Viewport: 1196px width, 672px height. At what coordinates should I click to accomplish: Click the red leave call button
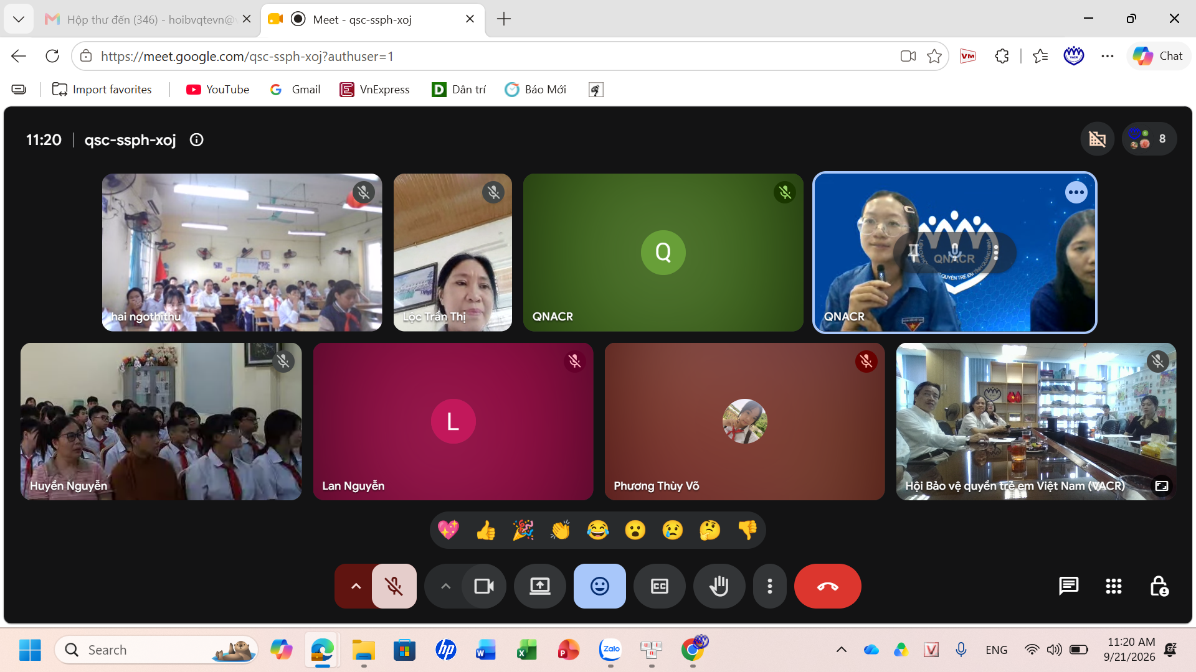coord(827,586)
